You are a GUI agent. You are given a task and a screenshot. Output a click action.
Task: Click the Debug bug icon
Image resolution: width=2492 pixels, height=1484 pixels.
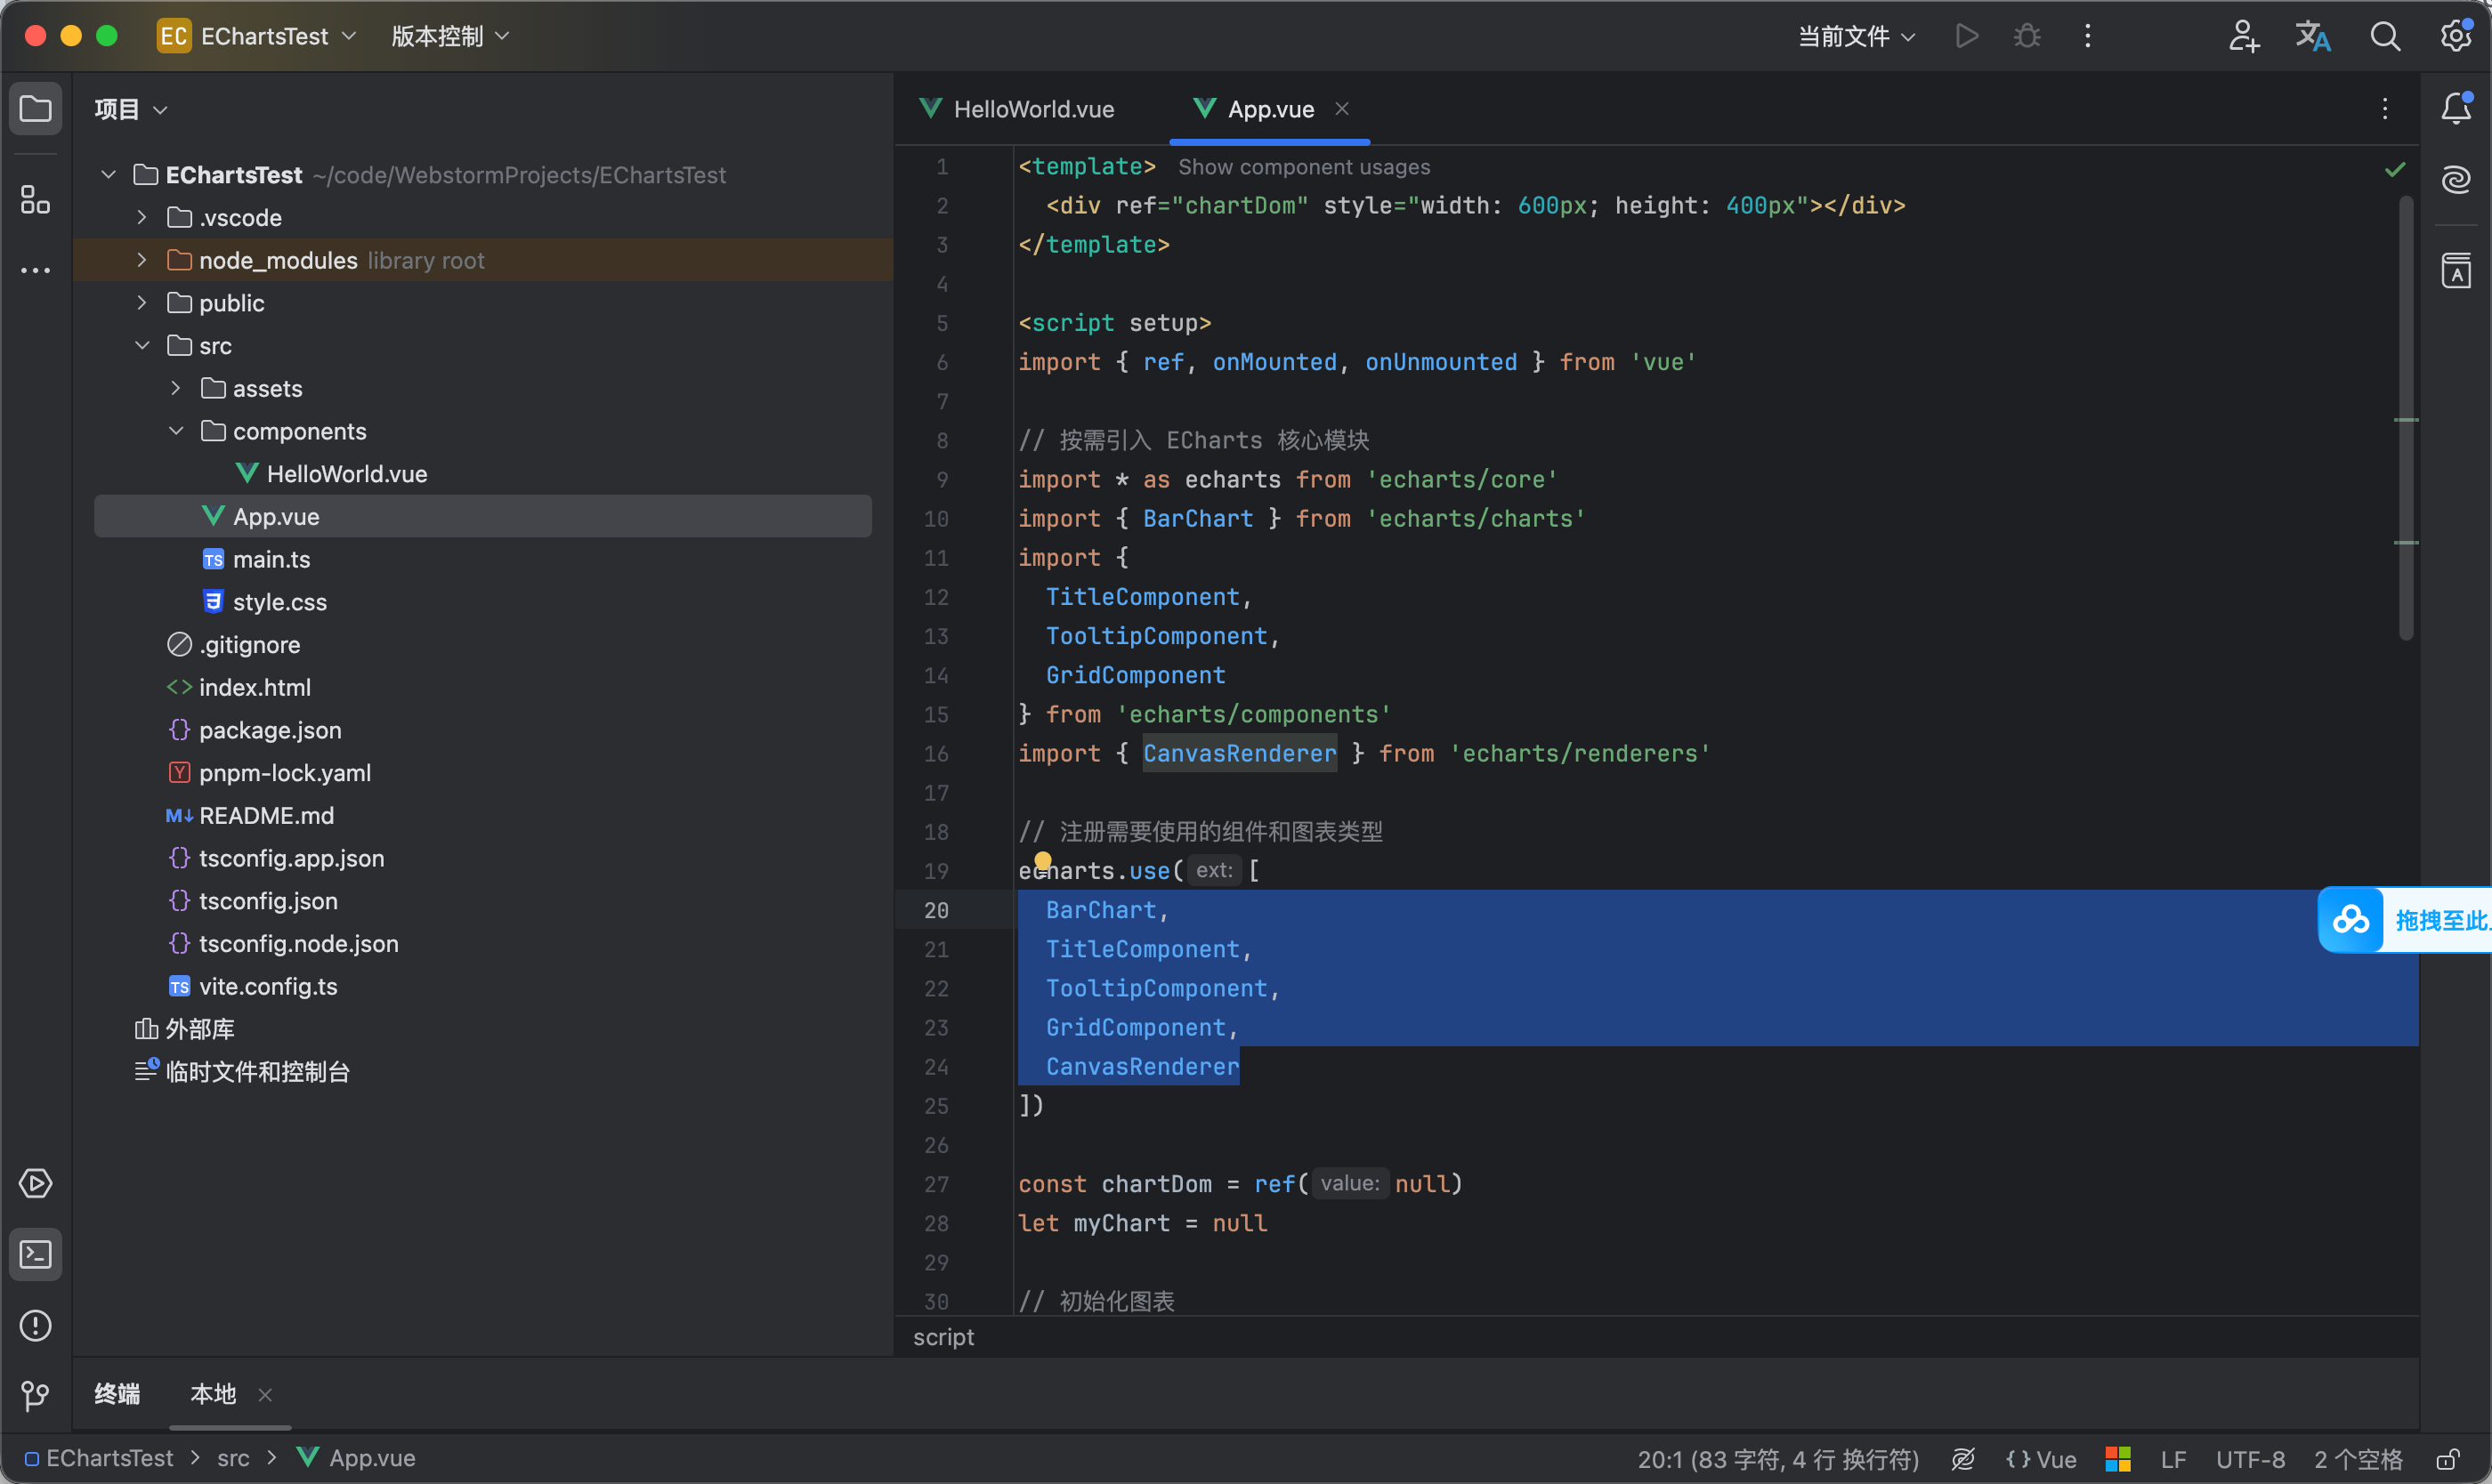[x=2027, y=36]
